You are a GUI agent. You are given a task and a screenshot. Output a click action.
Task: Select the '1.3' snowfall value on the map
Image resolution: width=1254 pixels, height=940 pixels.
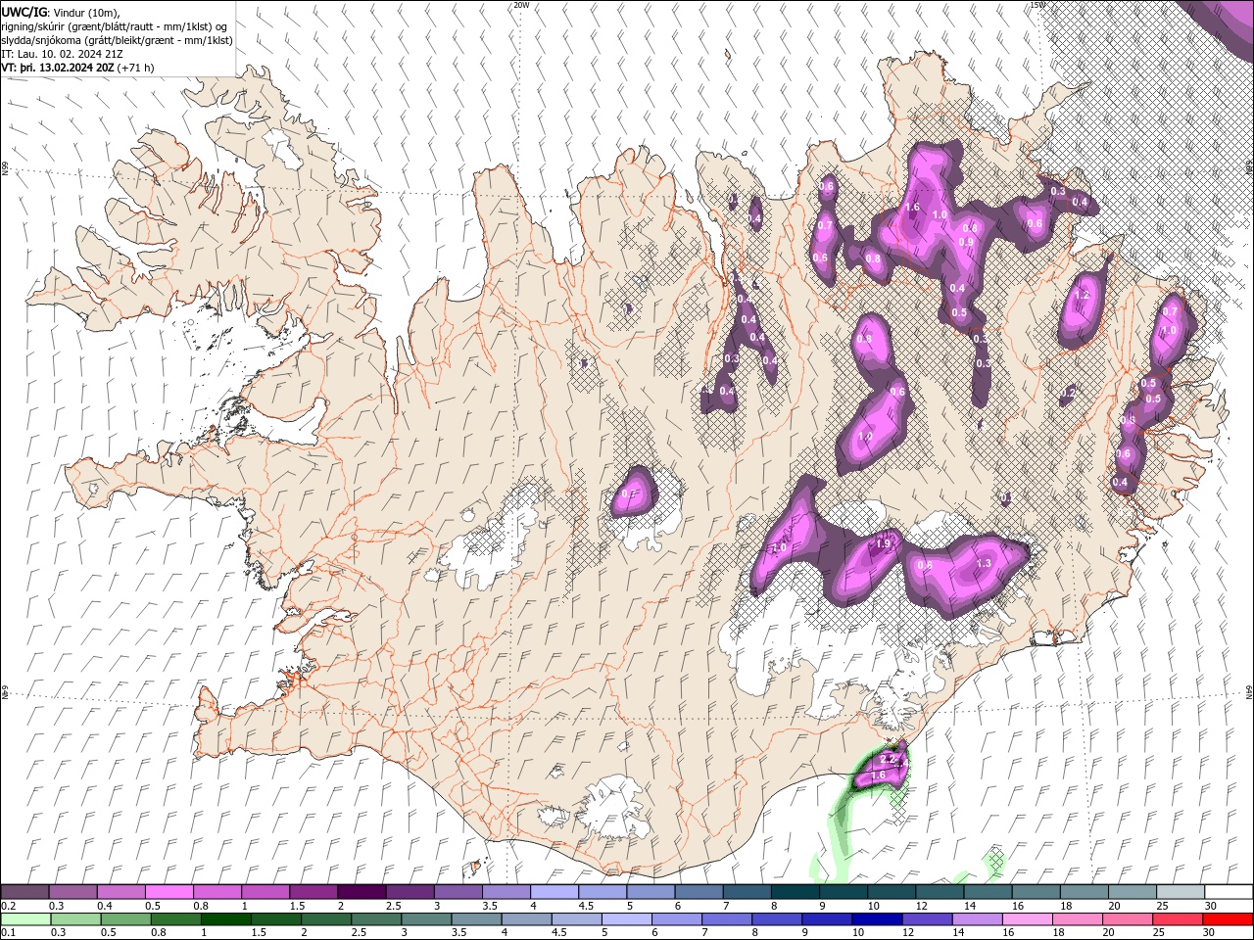984,563
